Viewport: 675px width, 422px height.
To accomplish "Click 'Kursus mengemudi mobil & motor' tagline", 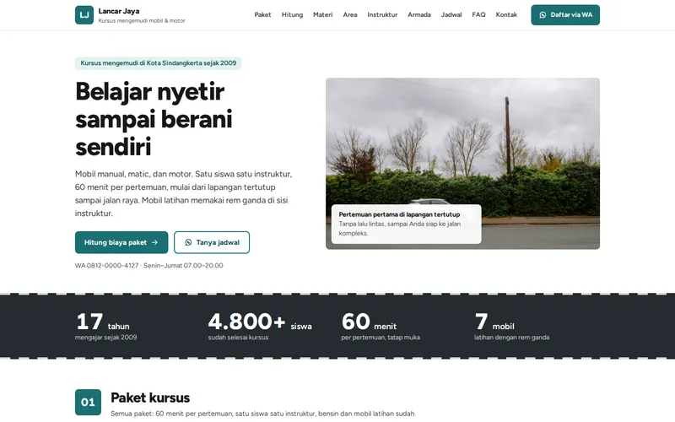I will point(142,20).
